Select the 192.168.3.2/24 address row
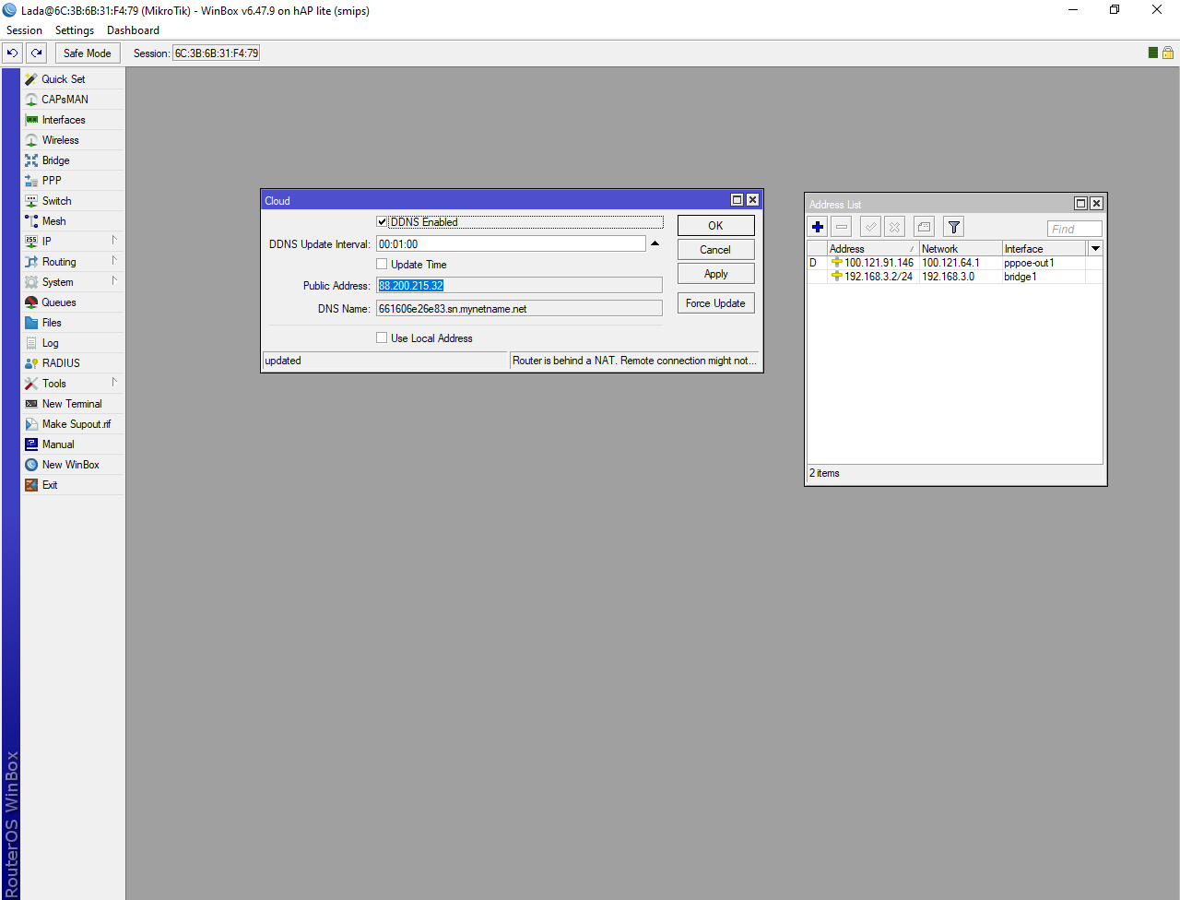 [955, 277]
